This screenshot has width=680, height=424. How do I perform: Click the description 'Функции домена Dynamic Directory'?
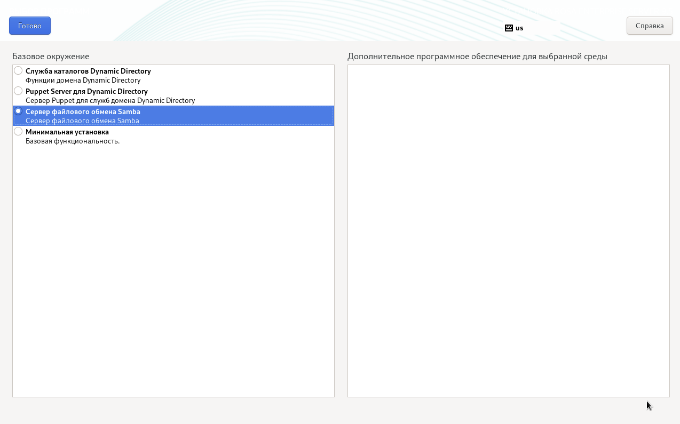pos(83,80)
